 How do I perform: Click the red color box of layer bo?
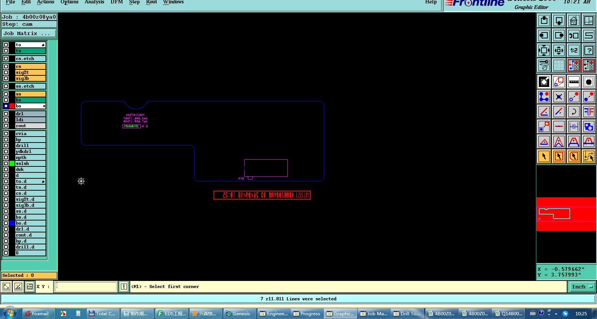point(12,106)
